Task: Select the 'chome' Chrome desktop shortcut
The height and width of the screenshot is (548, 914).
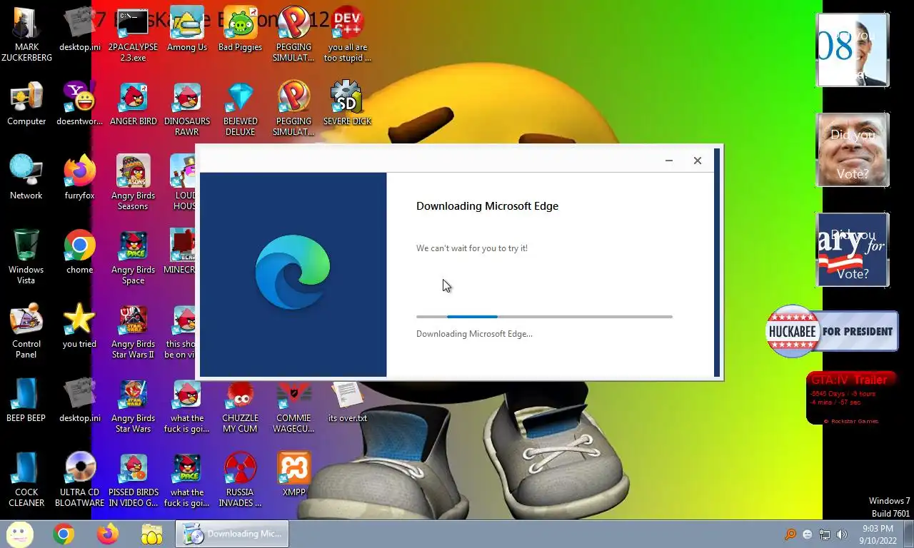Action: [79, 251]
